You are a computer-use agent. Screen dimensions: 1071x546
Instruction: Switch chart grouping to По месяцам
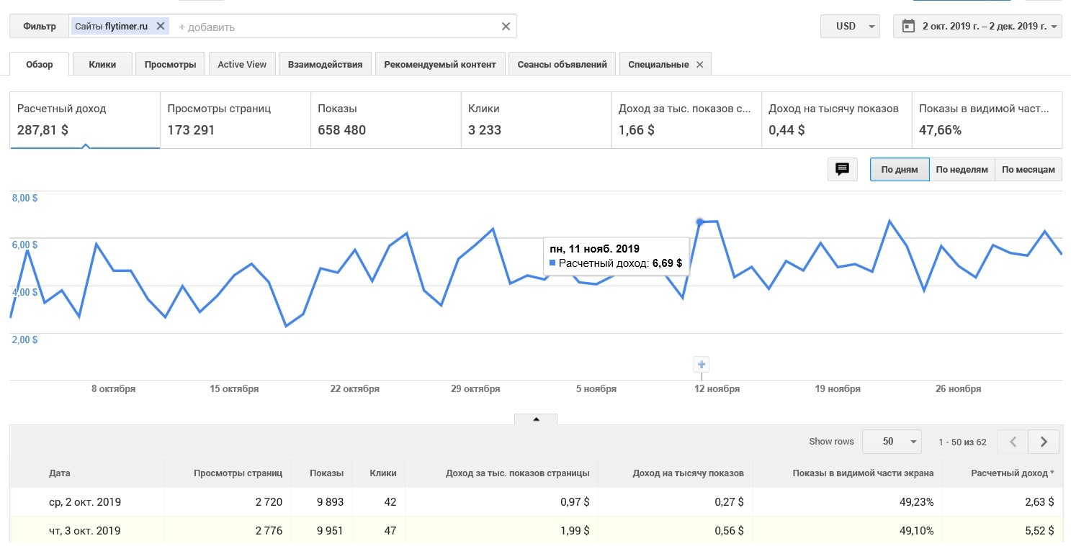[x=1028, y=170]
